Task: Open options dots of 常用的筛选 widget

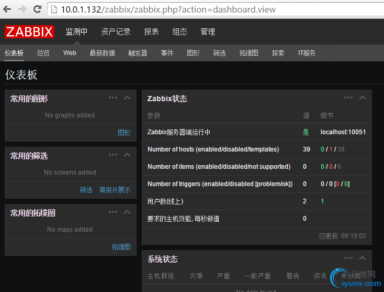Action: 113,155
